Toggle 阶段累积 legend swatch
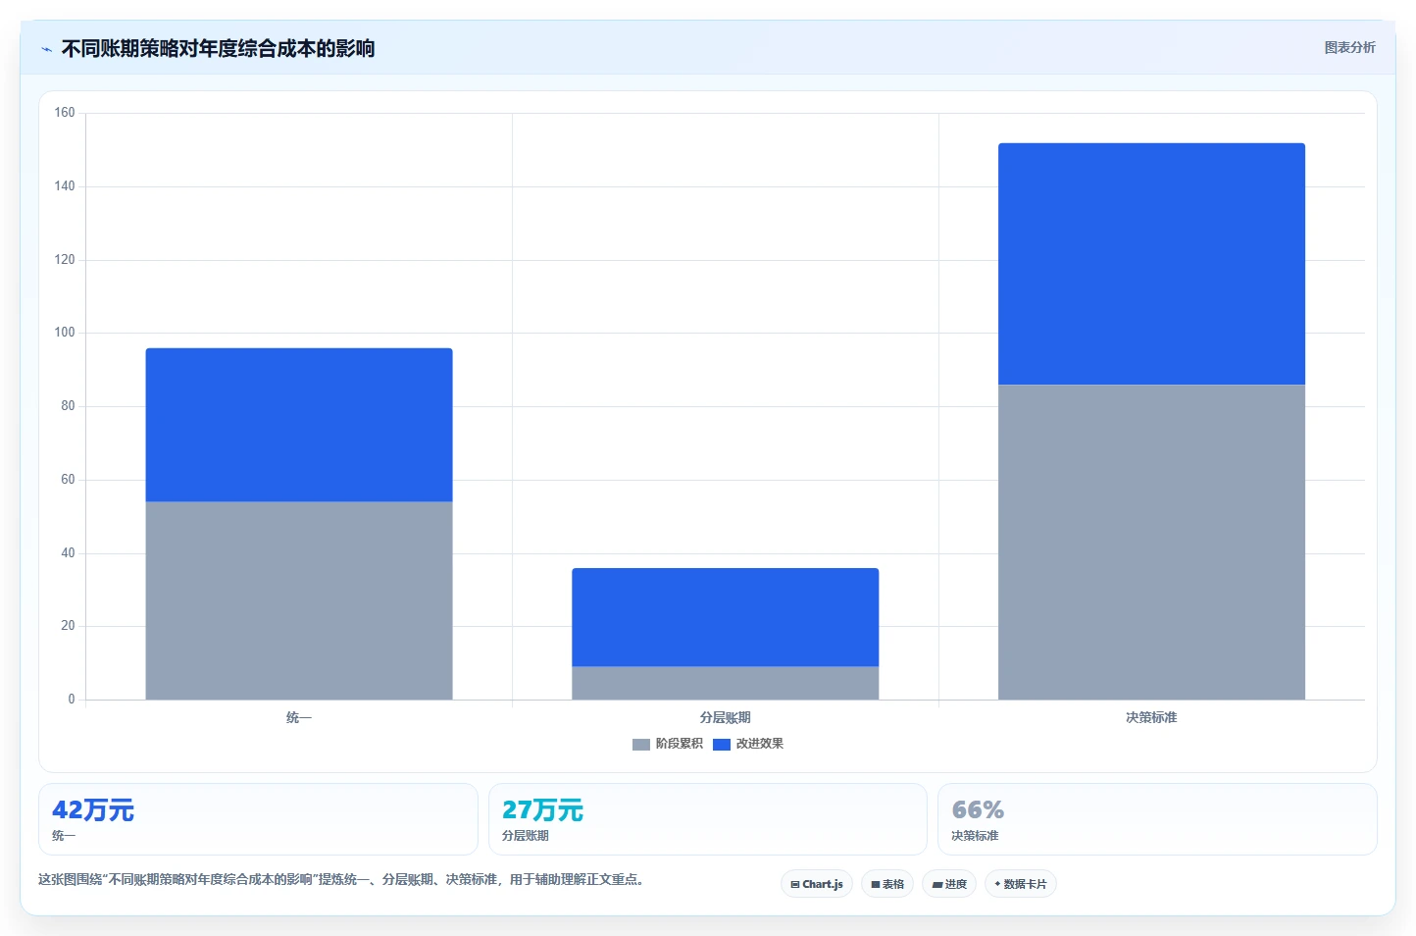The width and height of the screenshot is (1416, 936). [641, 745]
